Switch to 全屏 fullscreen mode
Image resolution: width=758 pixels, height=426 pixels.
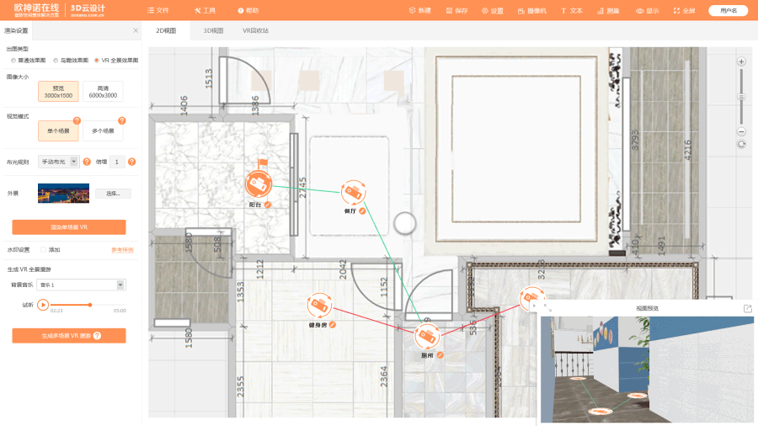684,11
